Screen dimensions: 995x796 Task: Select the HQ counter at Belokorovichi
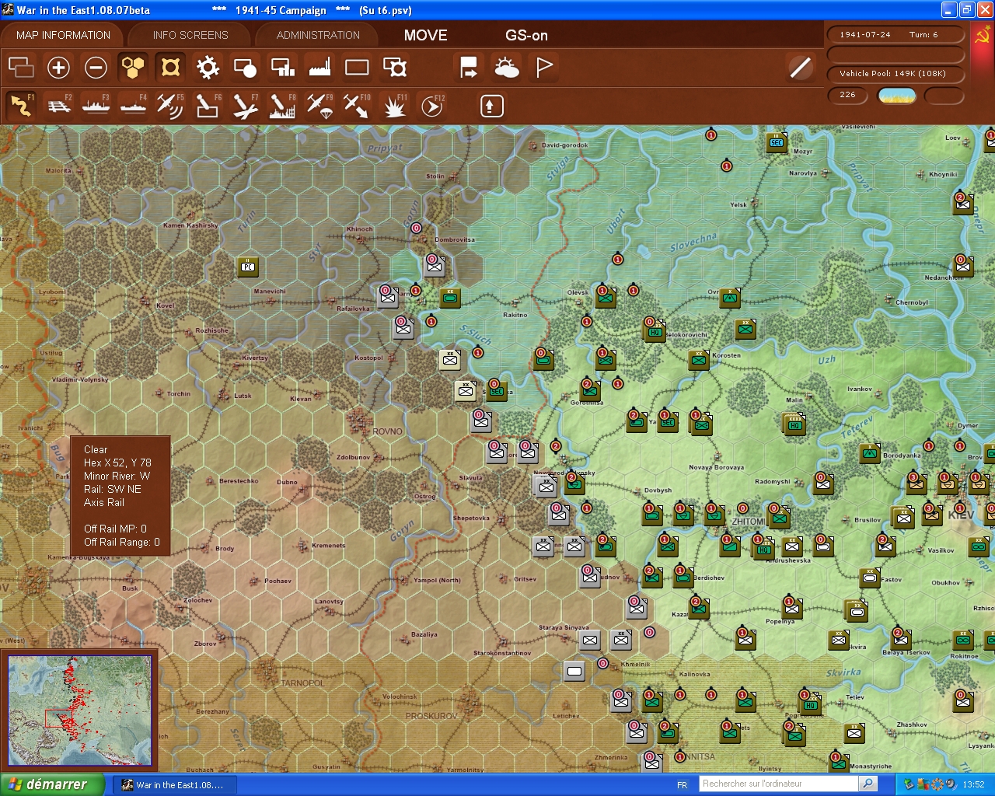click(655, 332)
